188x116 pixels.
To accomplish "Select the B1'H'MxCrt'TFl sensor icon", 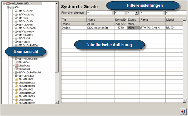I will click(x=16, y=11).
